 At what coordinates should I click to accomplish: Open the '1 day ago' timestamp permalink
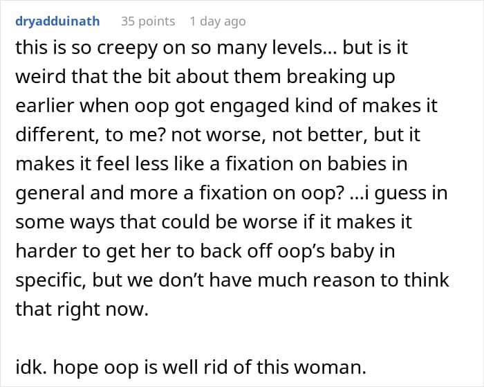[x=217, y=21]
